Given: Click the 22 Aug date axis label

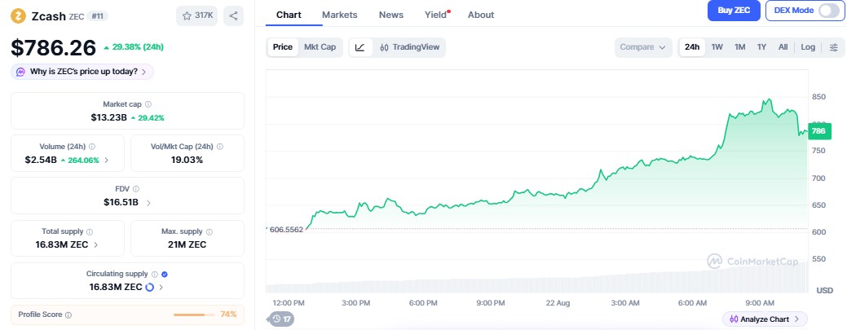Looking at the screenshot, I should click(558, 303).
